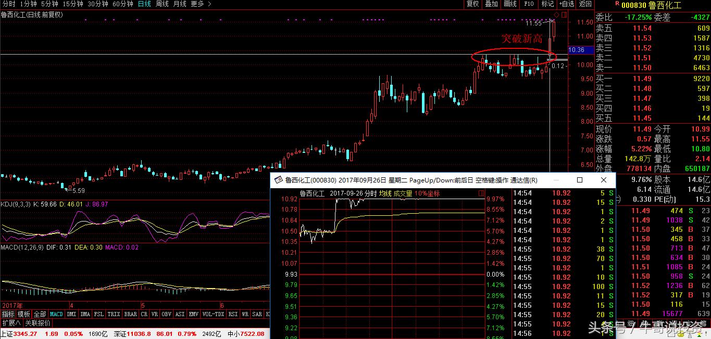Click the 均线 label in intraday popup
This screenshot has height=339, width=711.
tap(385, 193)
